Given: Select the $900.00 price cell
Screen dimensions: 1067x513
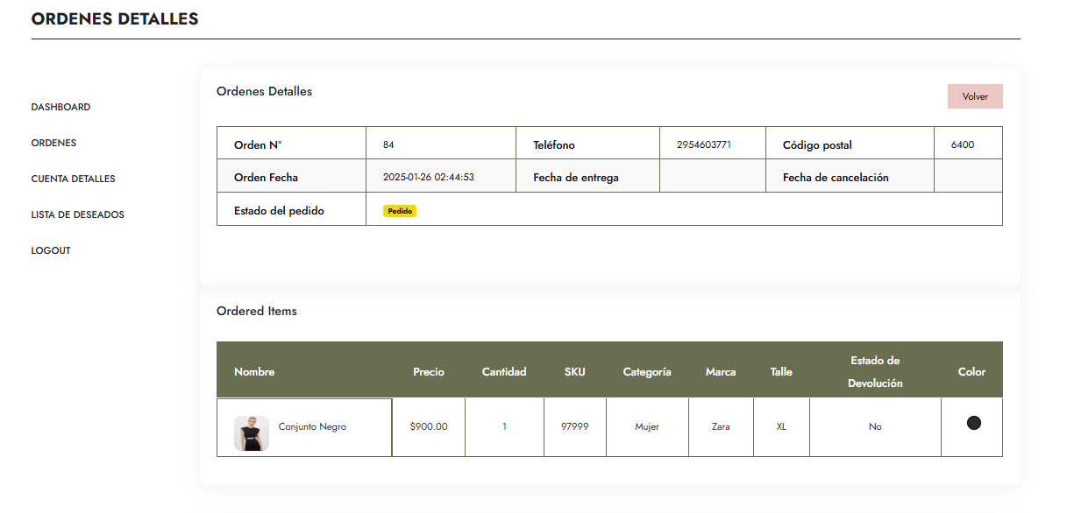Looking at the screenshot, I should 429,427.
